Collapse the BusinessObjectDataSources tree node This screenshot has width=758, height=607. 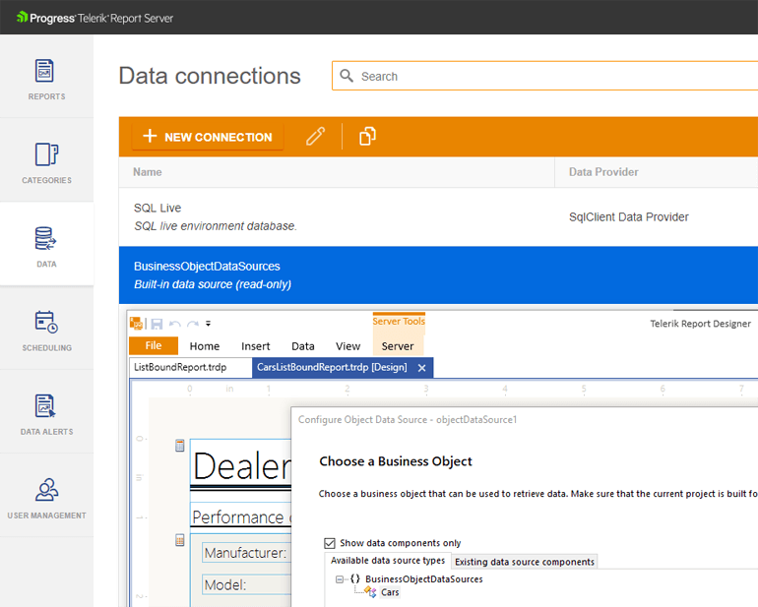[340, 579]
